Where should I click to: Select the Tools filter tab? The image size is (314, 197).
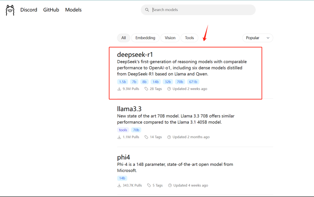[189, 38]
